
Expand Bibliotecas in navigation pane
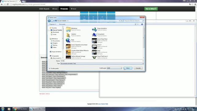click(55, 39)
